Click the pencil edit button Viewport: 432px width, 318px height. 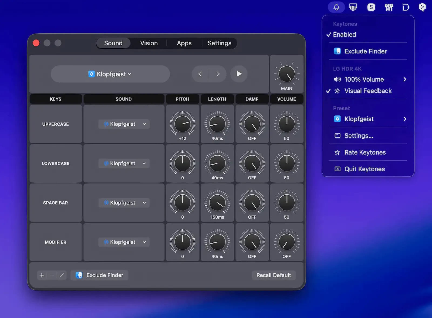pos(62,275)
